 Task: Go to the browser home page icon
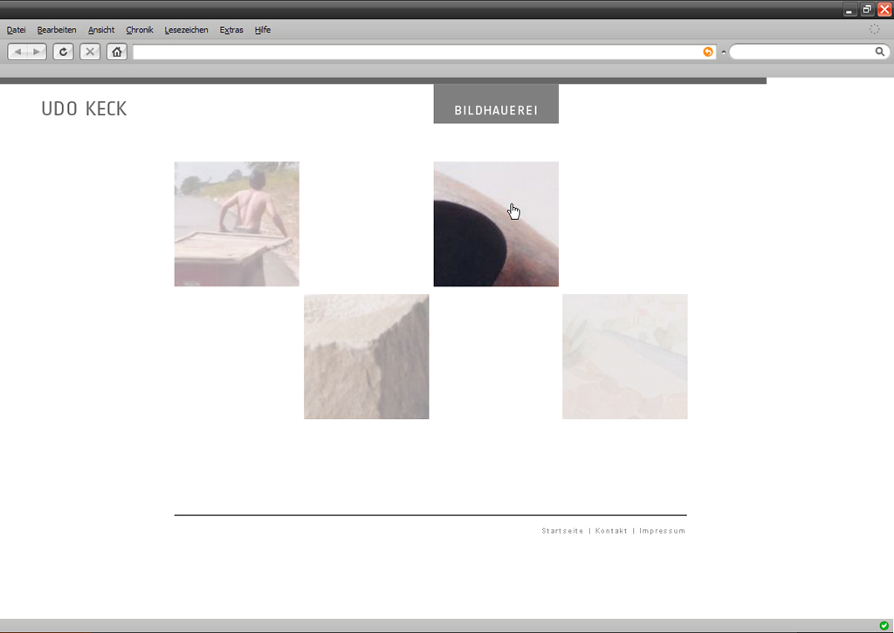(x=117, y=52)
